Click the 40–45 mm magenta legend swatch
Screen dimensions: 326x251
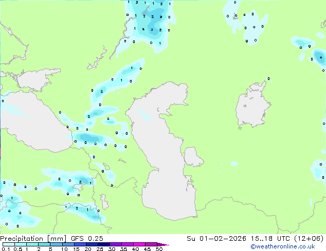coord(139,244)
